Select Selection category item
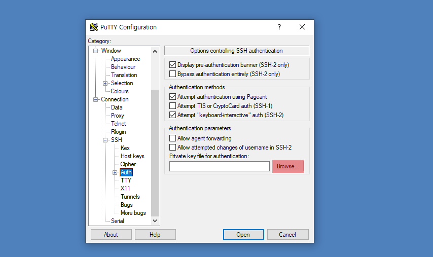Image resolution: width=433 pixels, height=257 pixels. pyautogui.click(x=122, y=83)
